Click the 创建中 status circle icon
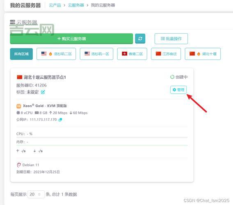The image size is (233, 205). [x=172, y=77]
